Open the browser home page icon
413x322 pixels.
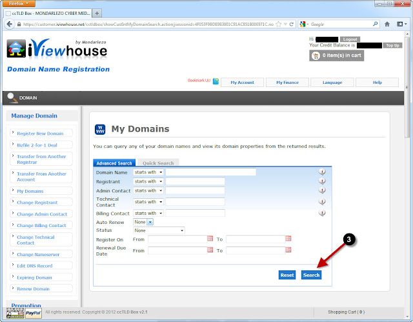point(387,25)
